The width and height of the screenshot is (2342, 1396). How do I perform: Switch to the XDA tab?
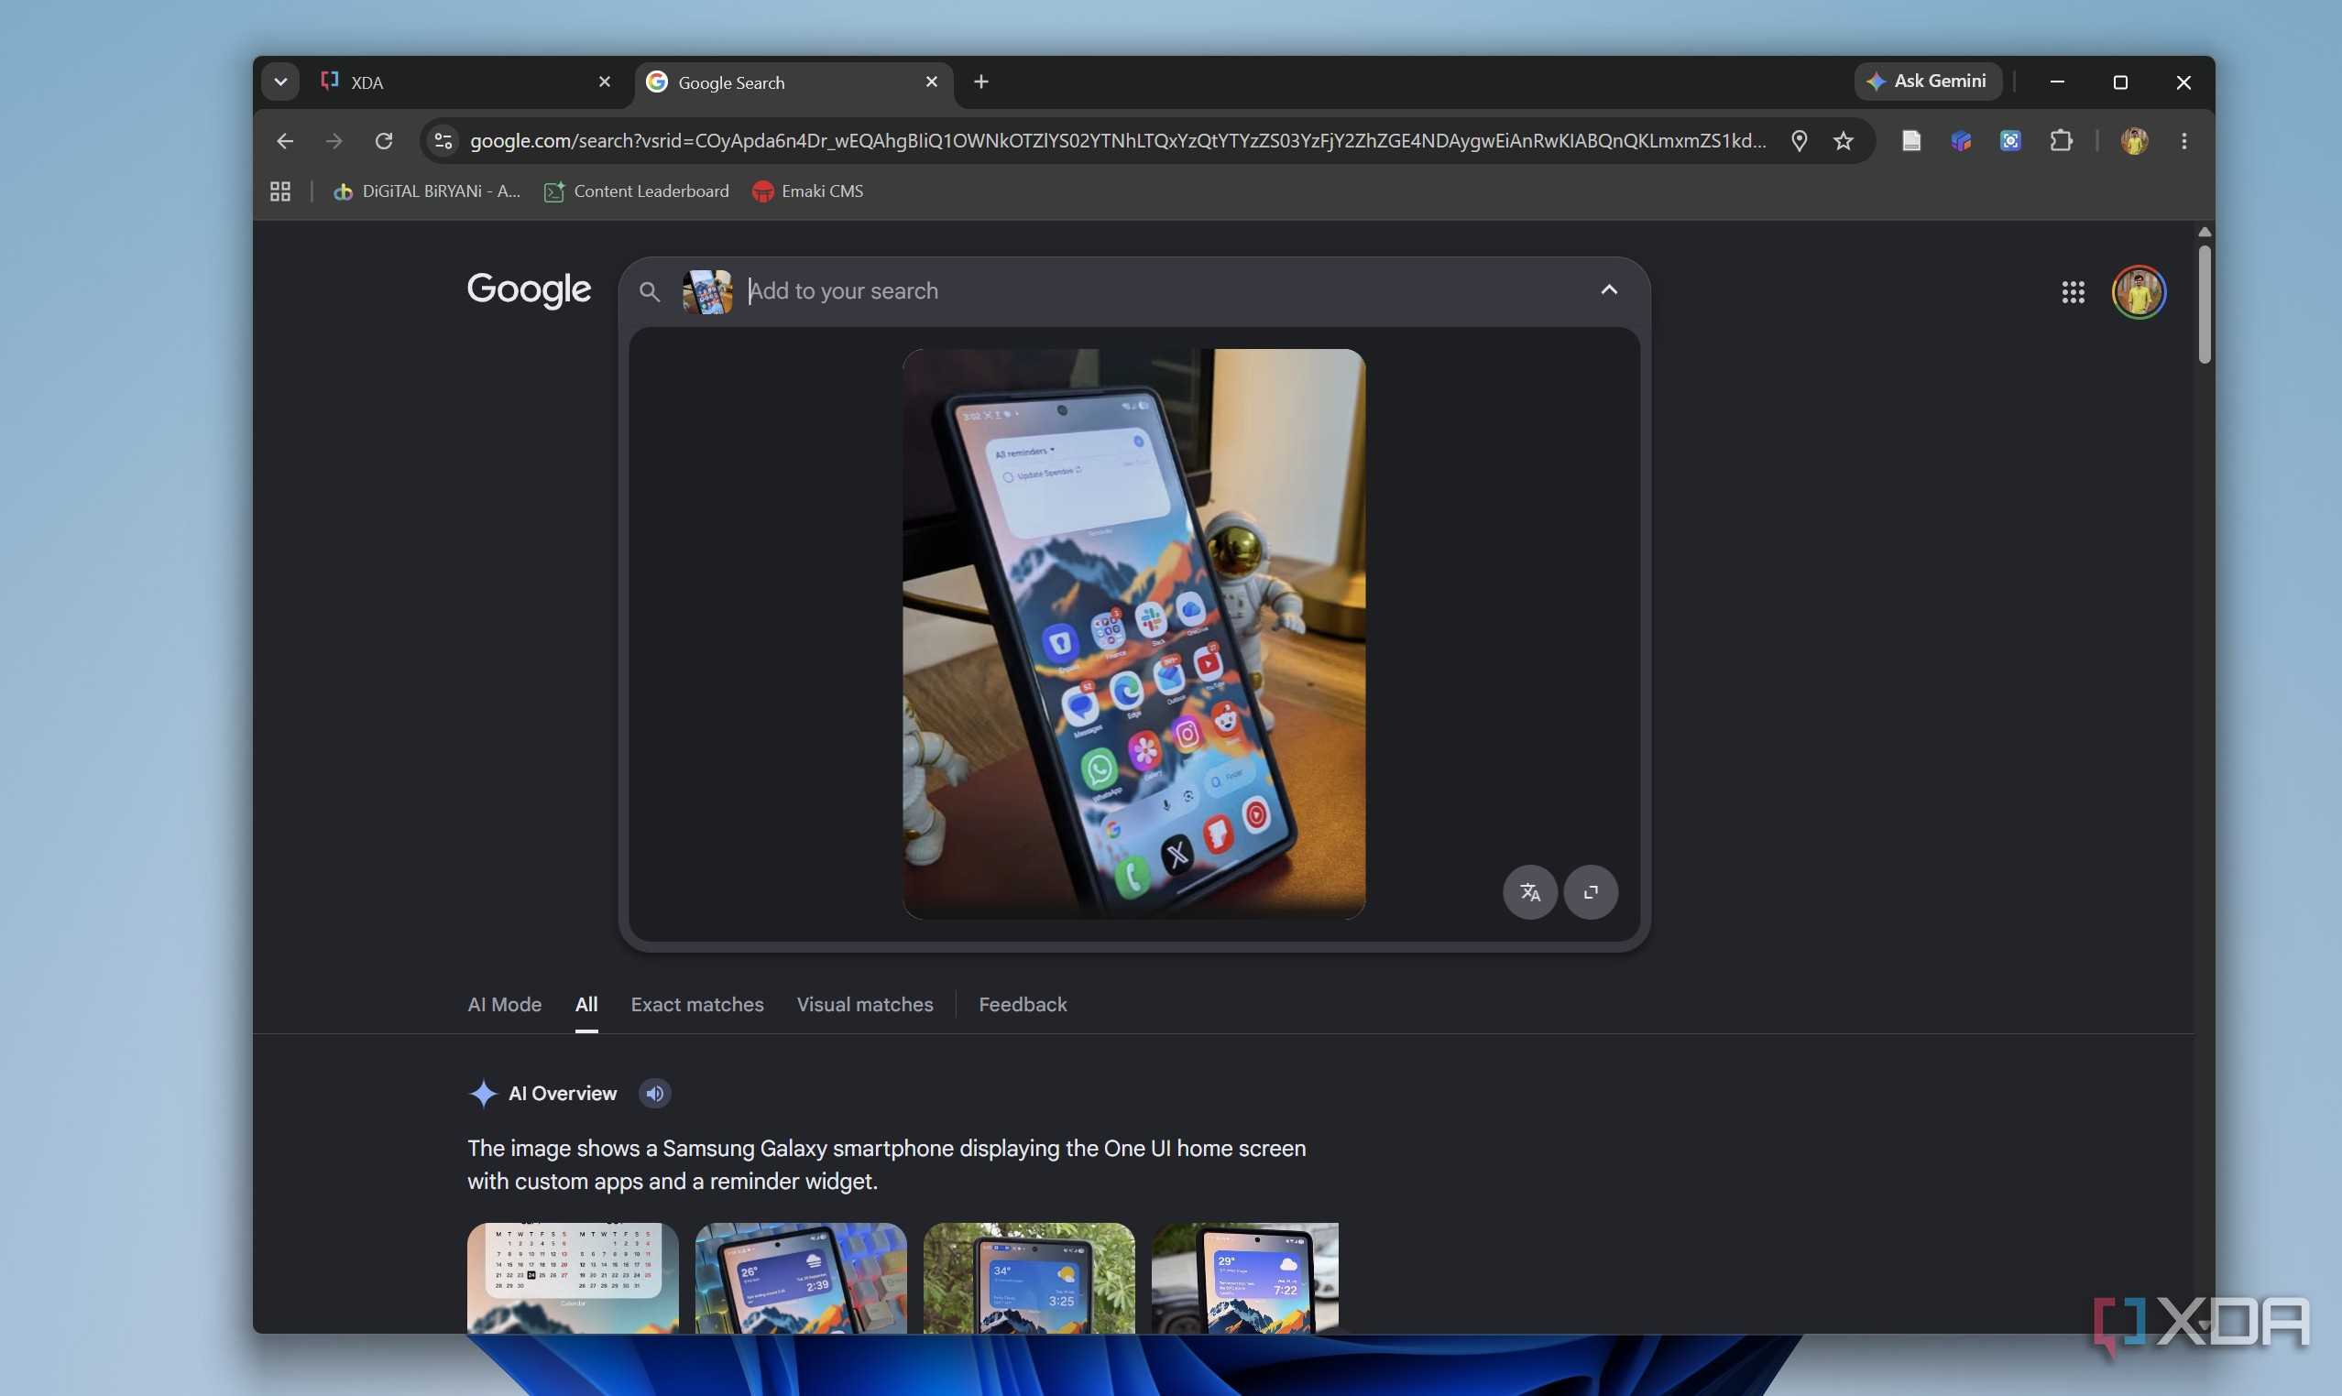[x=461, y=82]
